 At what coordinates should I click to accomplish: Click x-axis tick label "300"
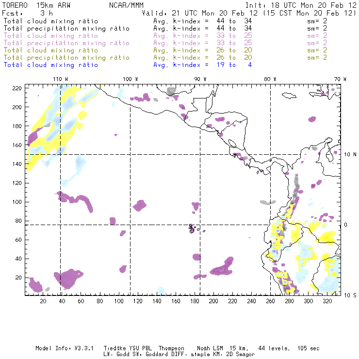tap(309, 301)
